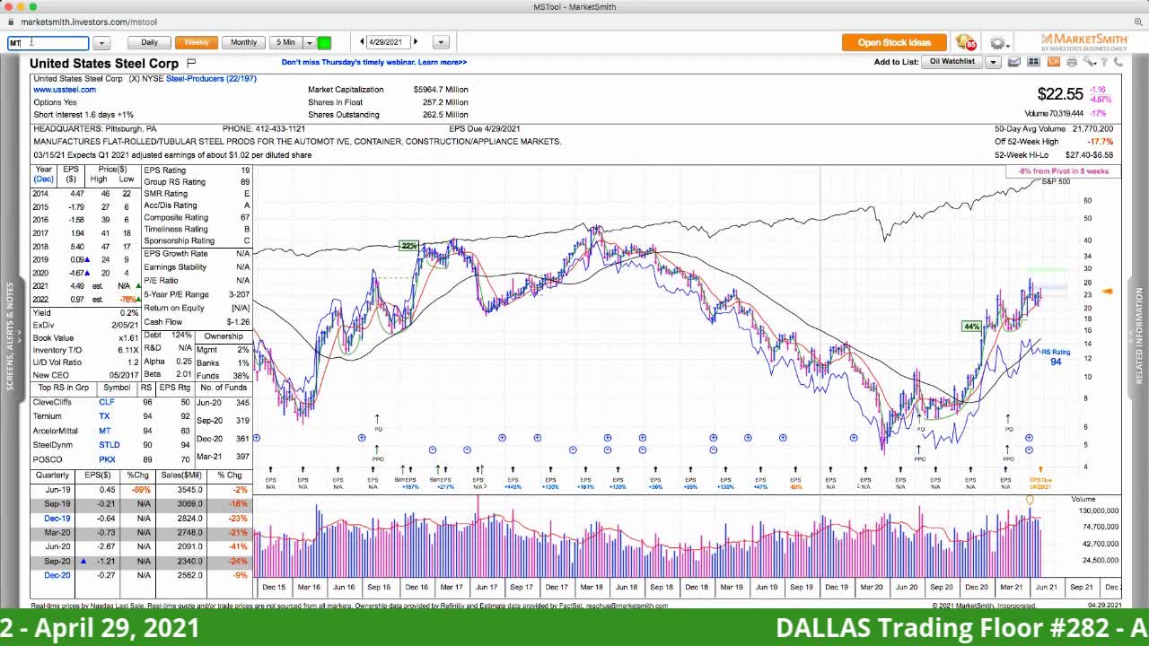
Task: Click the 2021 annual EPS estimate row
Action: (x=86, y=286)
